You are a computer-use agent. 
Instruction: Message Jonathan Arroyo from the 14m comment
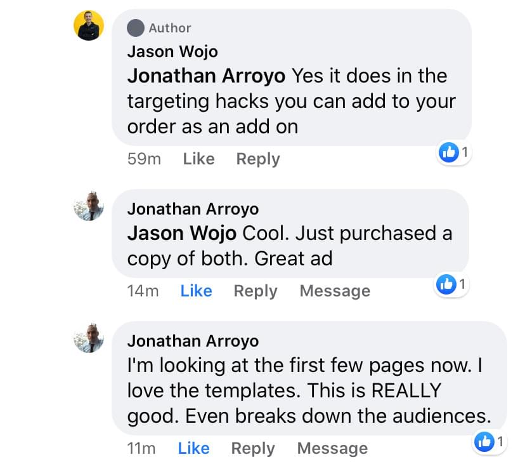coord(335,291)
